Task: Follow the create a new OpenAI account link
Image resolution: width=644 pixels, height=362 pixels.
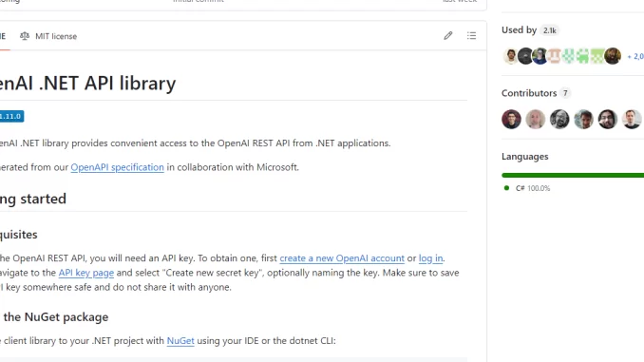Action: 342,258
